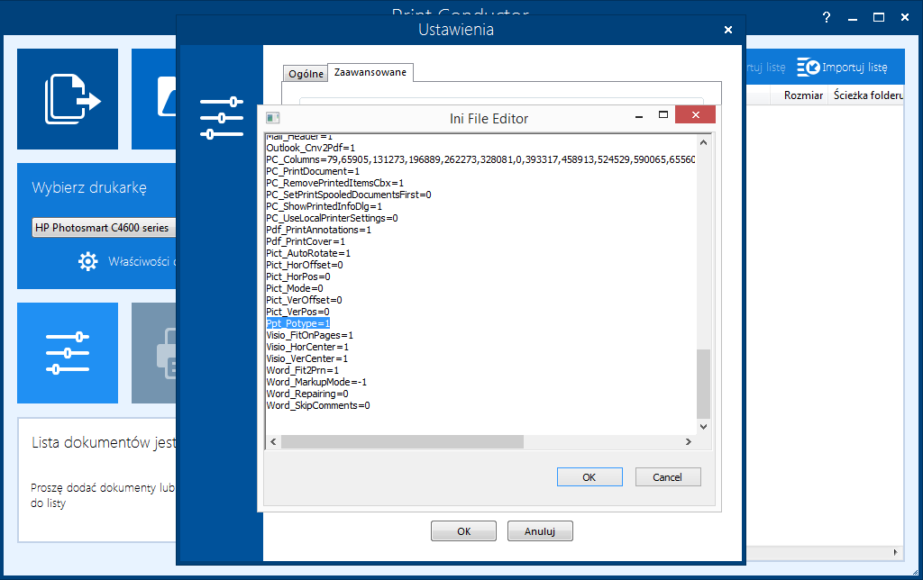Viewport: 923px width, 580px height.
Task: Click the line PC_SetPrintSpooledDocumentsFirst=0
Action: point(349,195)
